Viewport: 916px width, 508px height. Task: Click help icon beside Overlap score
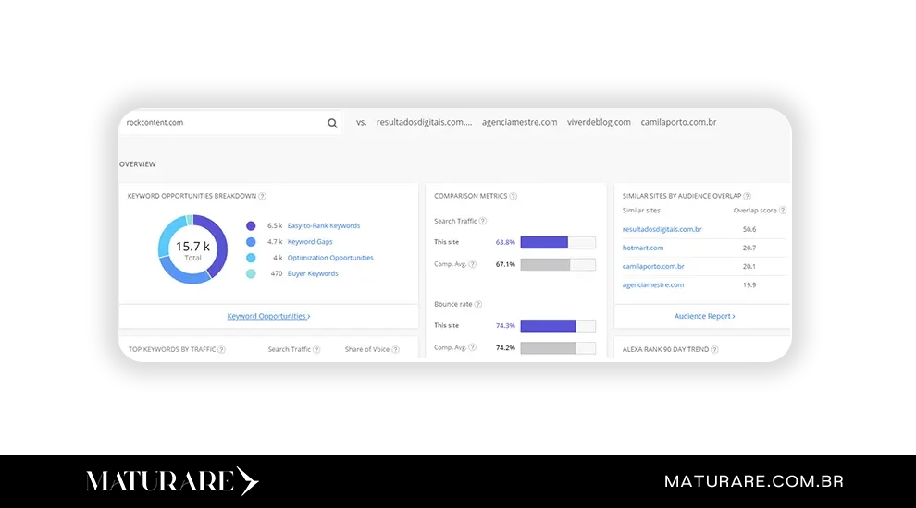coord(783,211)
